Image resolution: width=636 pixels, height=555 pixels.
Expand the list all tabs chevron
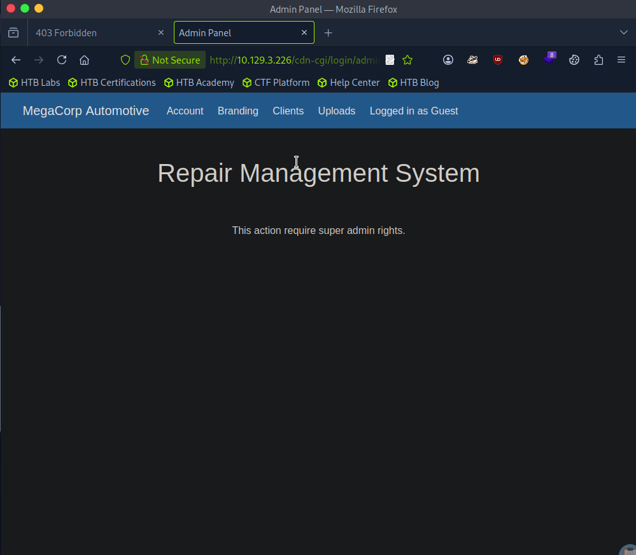click(623, 32)
